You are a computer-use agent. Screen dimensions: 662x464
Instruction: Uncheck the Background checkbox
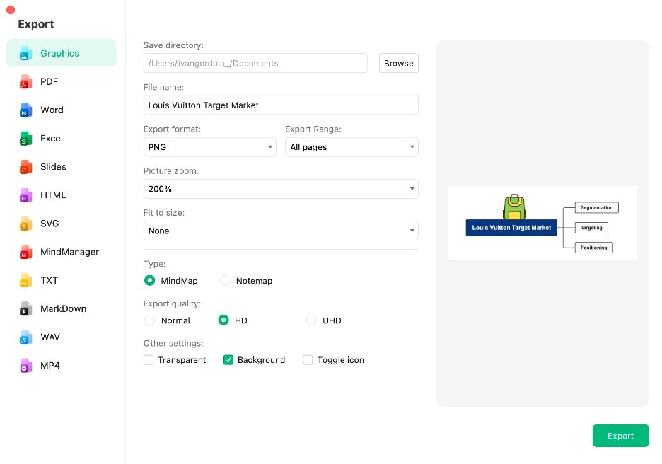(228, 360)
